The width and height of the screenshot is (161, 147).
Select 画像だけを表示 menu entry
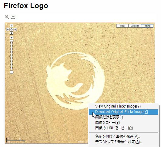[x=123, y=117]
